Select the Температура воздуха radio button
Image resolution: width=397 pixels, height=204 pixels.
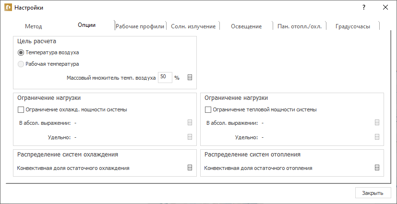click(x=21, y=53)
